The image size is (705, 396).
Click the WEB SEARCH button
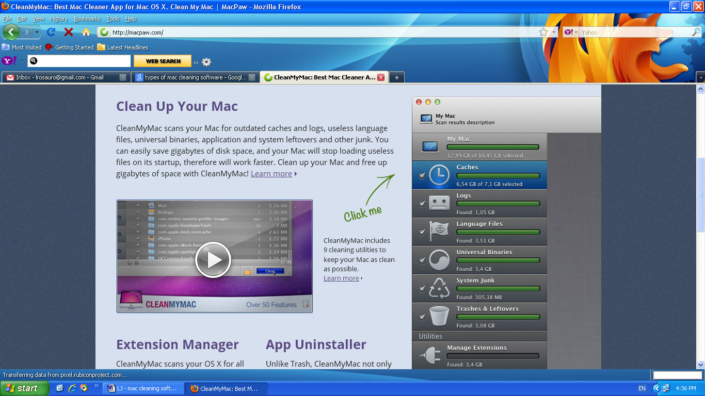point(163,61)
